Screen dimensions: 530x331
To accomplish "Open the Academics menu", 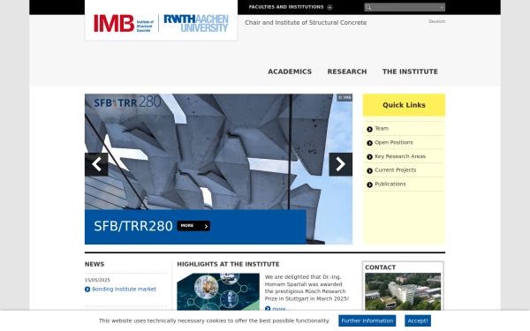I will [290, 71].
